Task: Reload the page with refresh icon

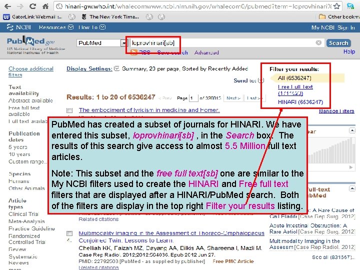Action: [33, 6]
